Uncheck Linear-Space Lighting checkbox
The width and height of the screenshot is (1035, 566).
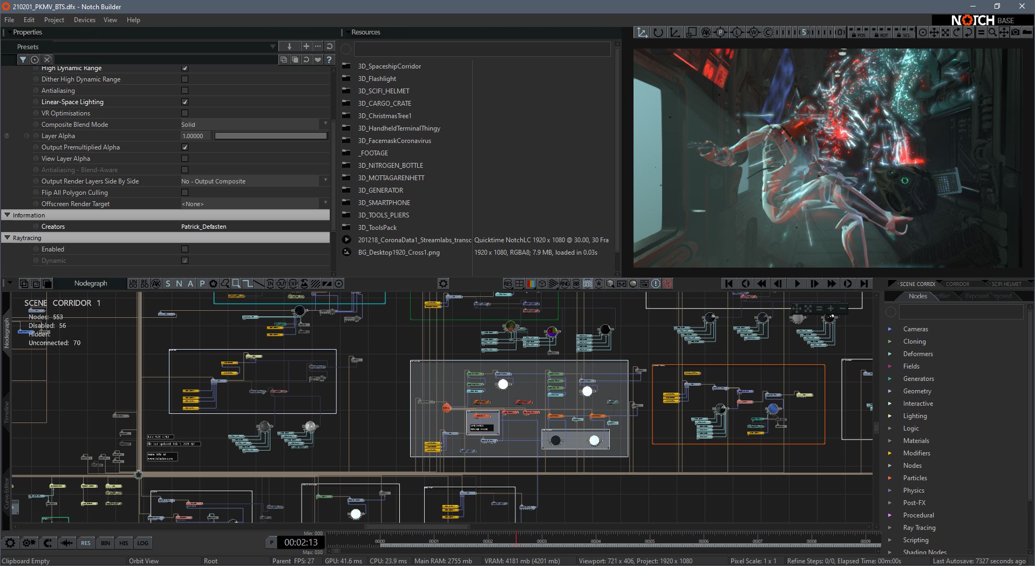pos(185,102)
